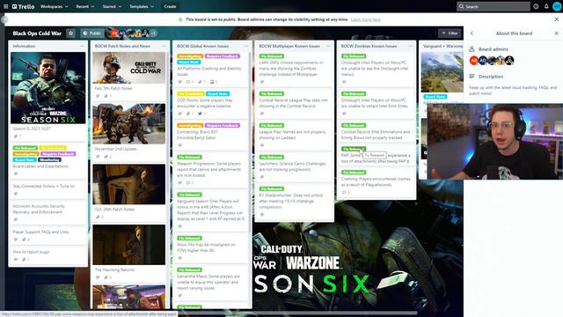This screenshot has width=563, height=317.
Task: Open the Workspaces dropdown
Action: pyautogui.click(x=54, y=6)
